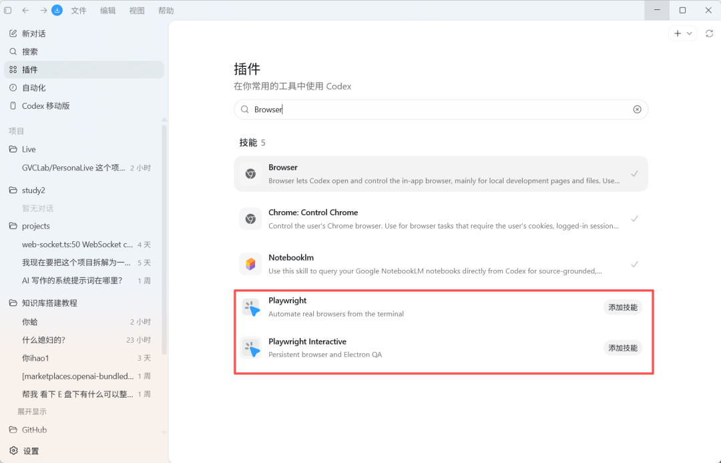
Task: Clear the Browser search text with X icon
Action: [x=637, y=110]
